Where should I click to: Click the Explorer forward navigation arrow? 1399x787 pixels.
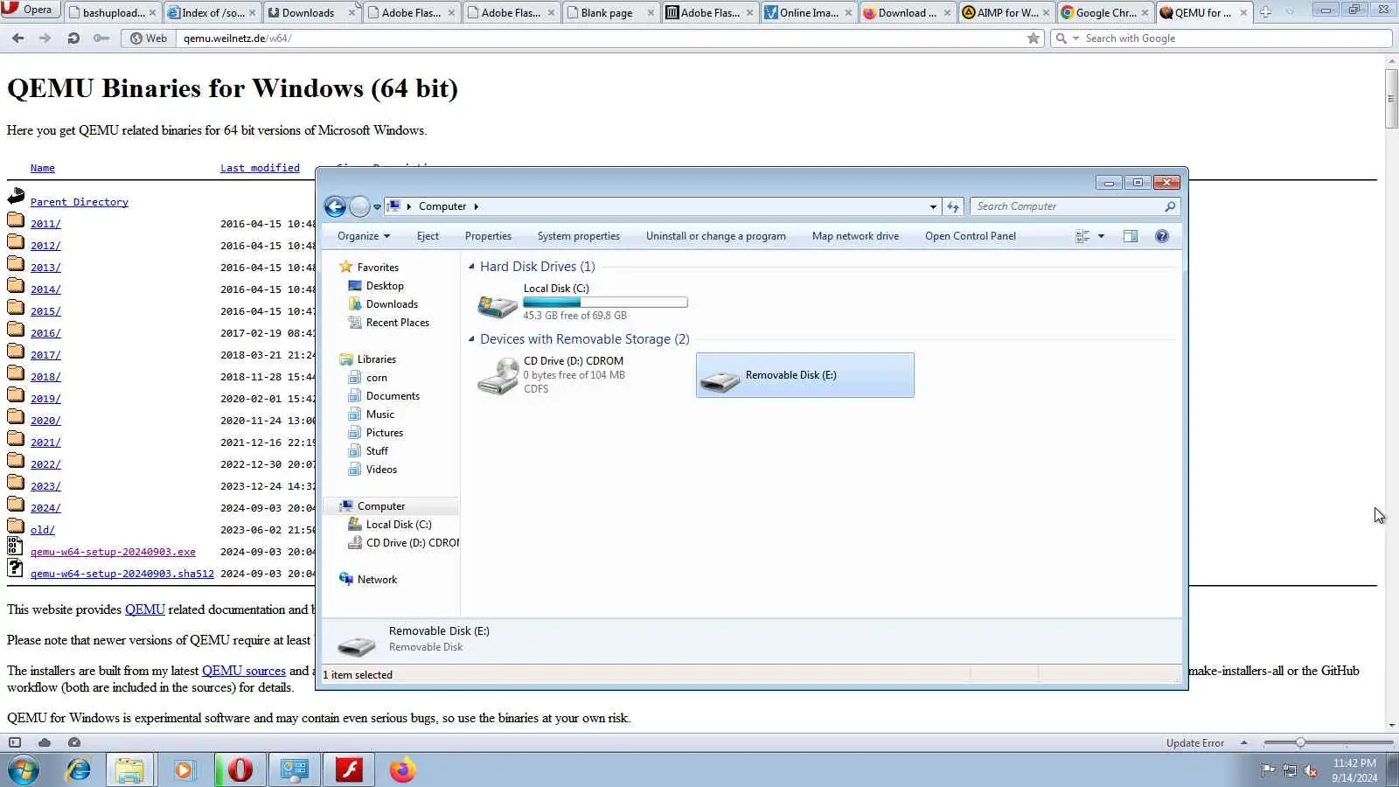tap(359, 206)
